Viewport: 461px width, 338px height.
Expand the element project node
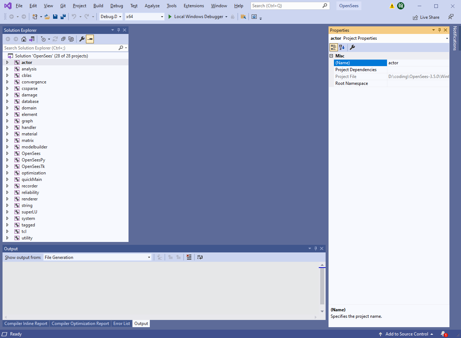coord(7,114)
